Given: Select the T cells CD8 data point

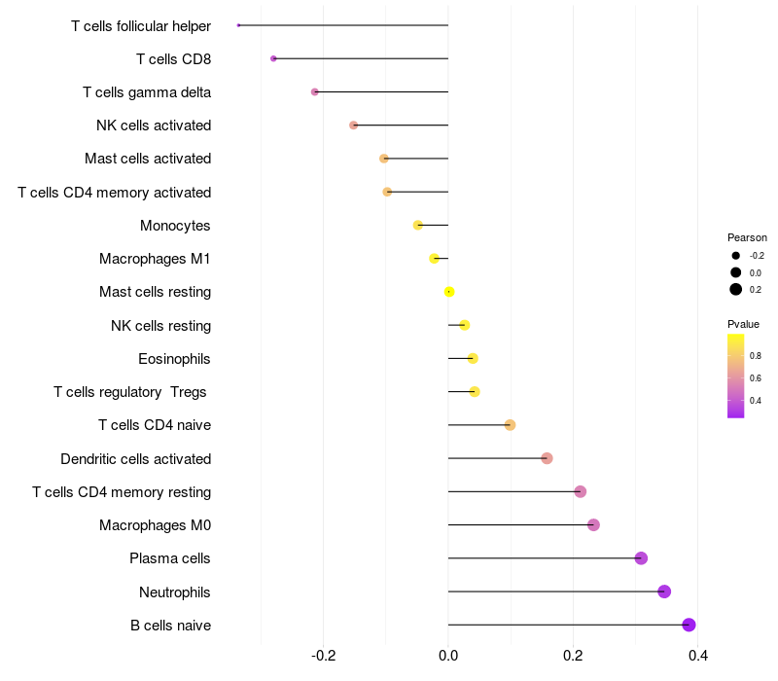Looking at the screenshot, I should (x=273, y=58).
